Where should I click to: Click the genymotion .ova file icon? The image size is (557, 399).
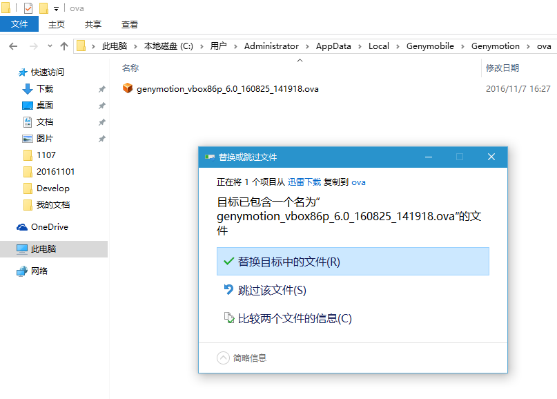(128, 88)
